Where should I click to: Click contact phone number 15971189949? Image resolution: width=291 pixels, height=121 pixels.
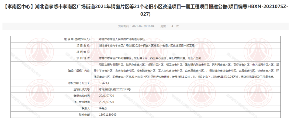(x=108, y=115)
